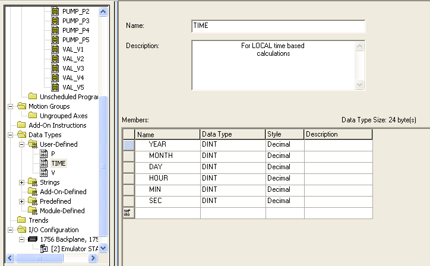
Task: Collapse the User-Defined tree node
Action: coord(21,144)
